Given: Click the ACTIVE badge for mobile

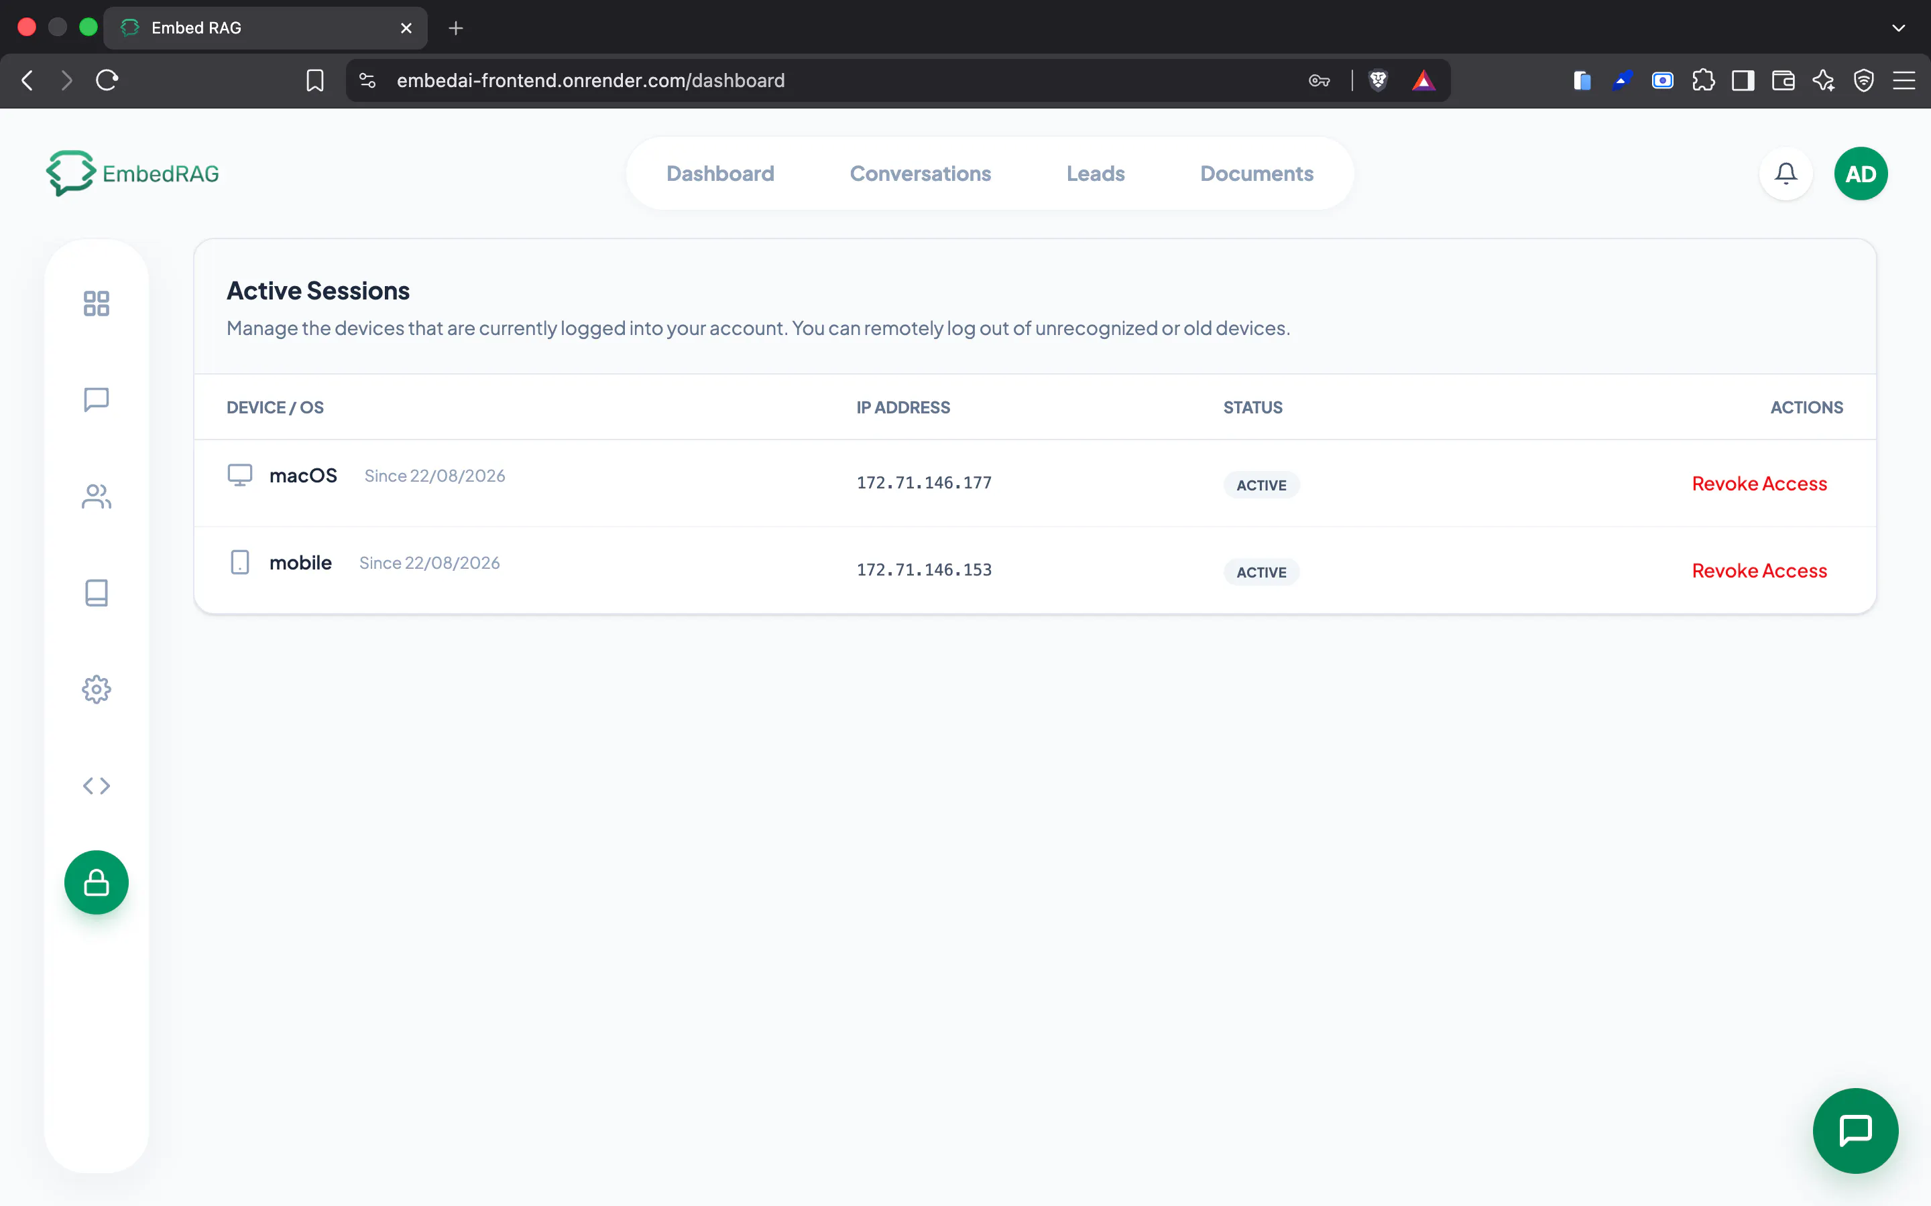Looking at the screenshot, I should pyautogui.click(x=1261, y=572).
